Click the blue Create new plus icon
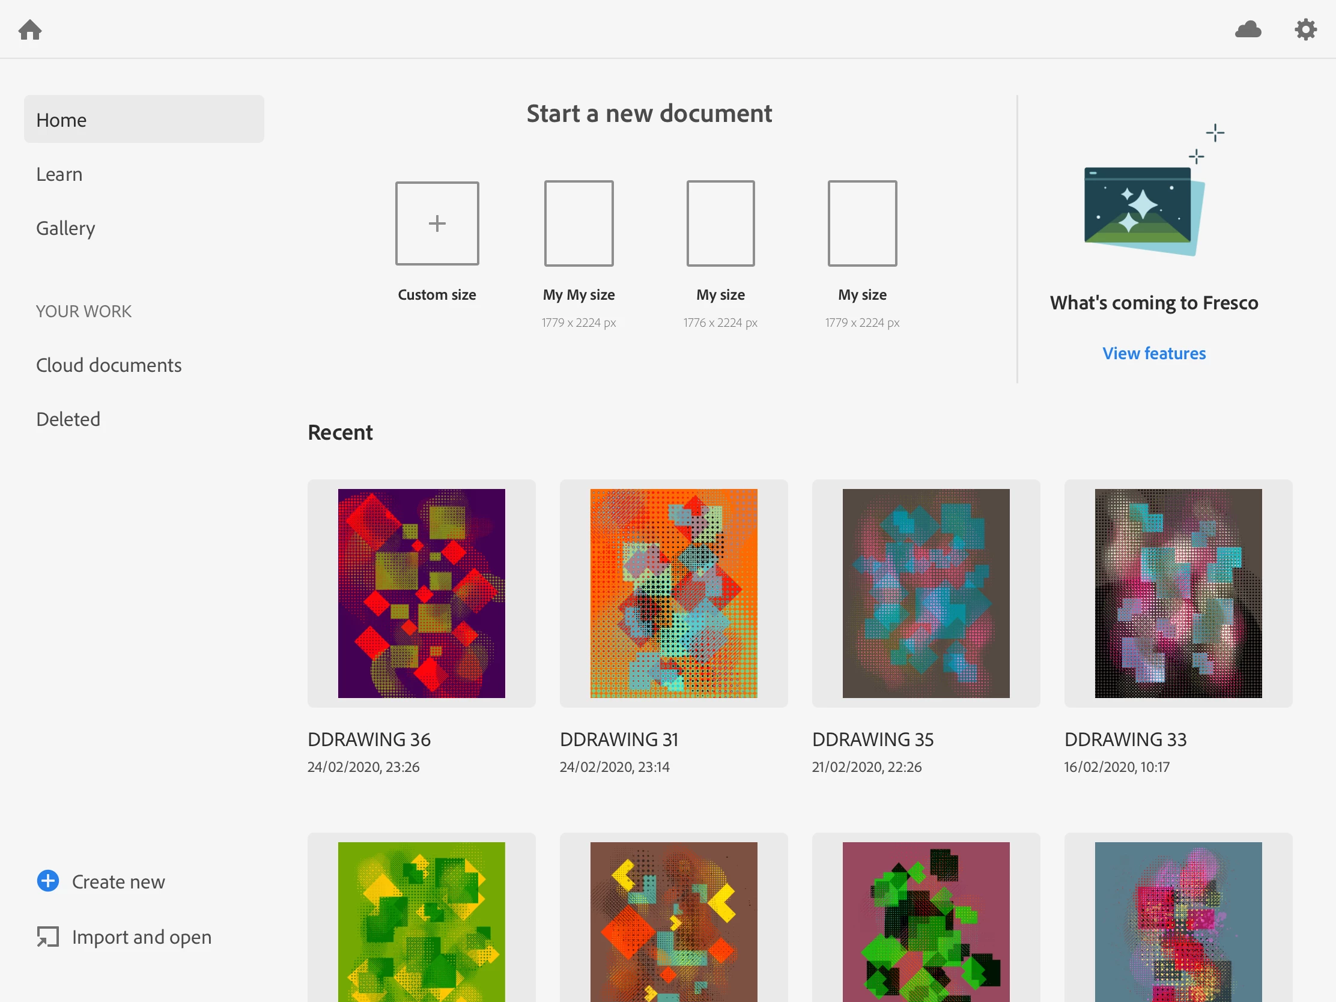Screen dimensions: 1336x1002 click(47, 881)
